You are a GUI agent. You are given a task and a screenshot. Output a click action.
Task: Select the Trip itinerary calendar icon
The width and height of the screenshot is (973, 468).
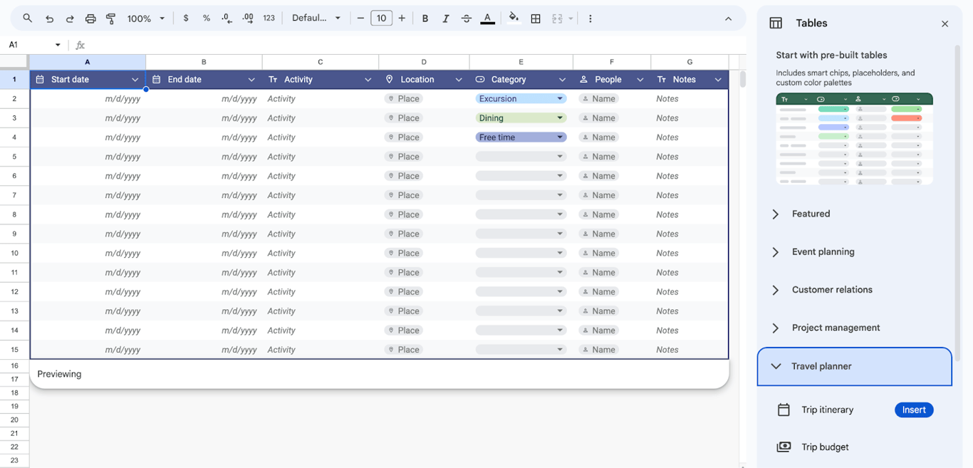(x=784, y=410)
